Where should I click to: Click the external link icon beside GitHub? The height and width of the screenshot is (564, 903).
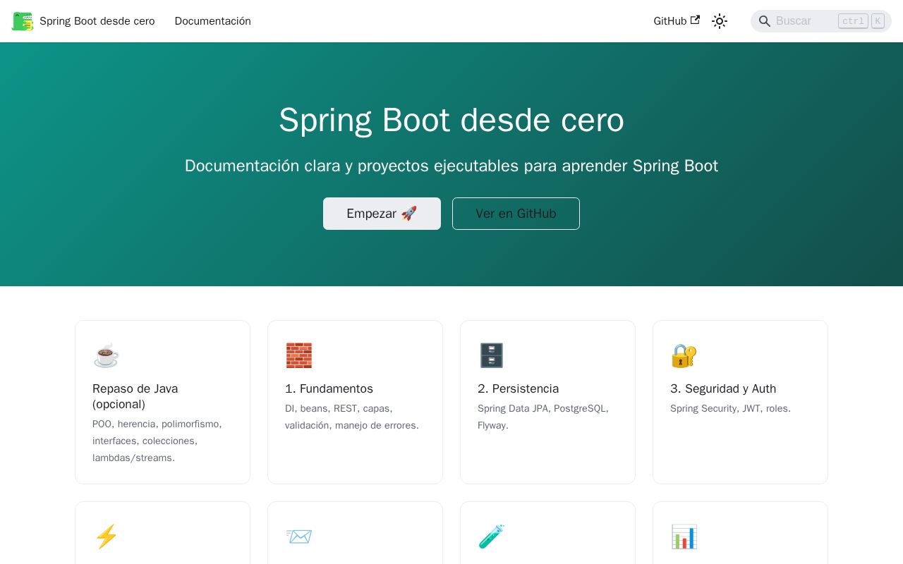pyautogui.click(x=695, y=20)
